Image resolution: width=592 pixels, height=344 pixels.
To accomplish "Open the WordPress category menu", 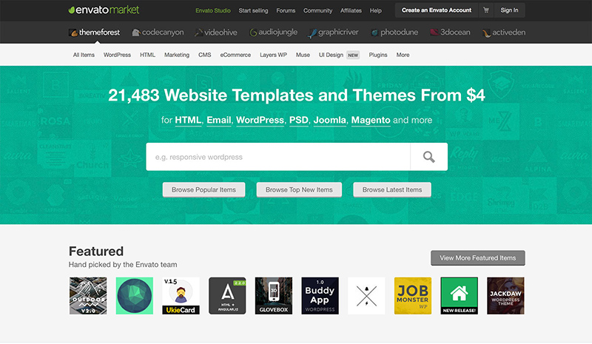I will click(x=117, y=55).
